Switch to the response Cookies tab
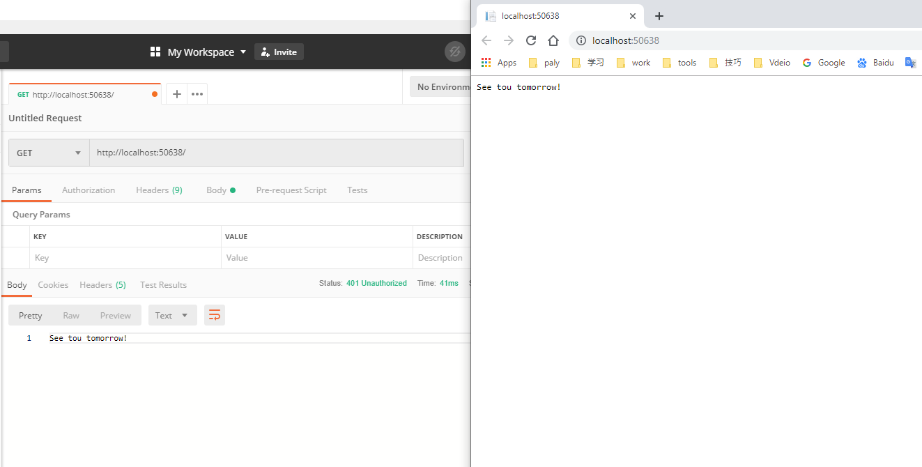The width and height of the screenshot is (922, 467). click(53, 285)
